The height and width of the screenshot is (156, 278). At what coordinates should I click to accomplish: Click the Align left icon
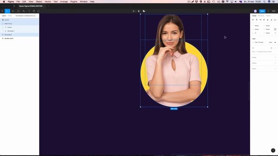[x=253, y=20]
